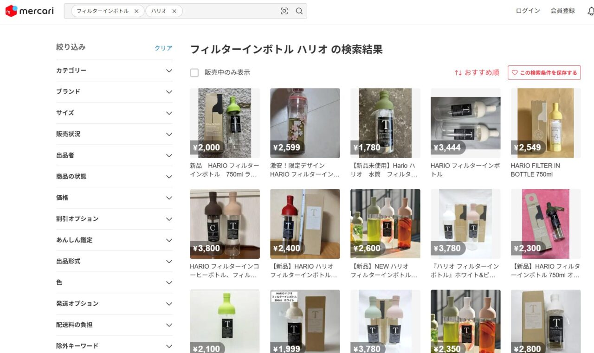Open the ¥1,999 white 300ml bottle thumbnail

pos(305,321)
